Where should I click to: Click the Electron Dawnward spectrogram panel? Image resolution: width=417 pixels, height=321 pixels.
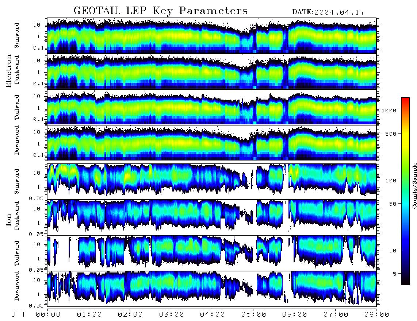tap(212, 143)
